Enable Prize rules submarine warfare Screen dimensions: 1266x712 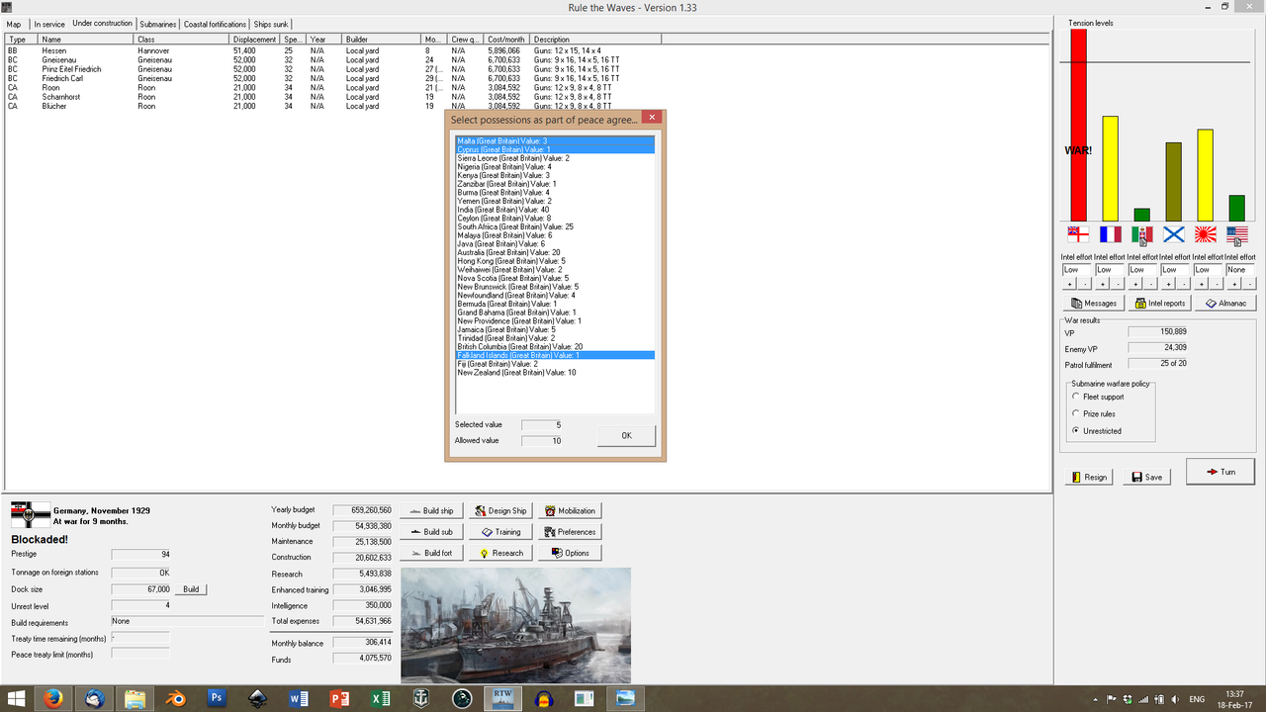pyautogui.click(x=1076, y=415)
